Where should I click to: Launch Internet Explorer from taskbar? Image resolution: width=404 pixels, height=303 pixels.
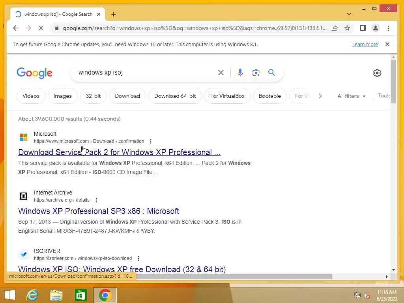click(32, 295)
